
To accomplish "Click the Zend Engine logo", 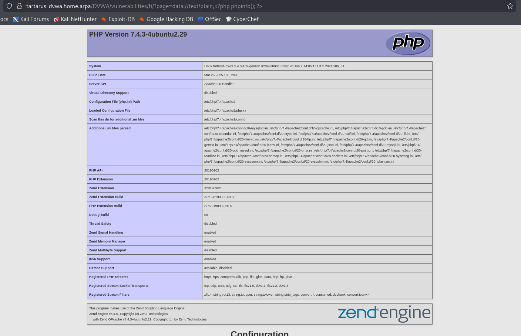I will (x=384, y=313).
